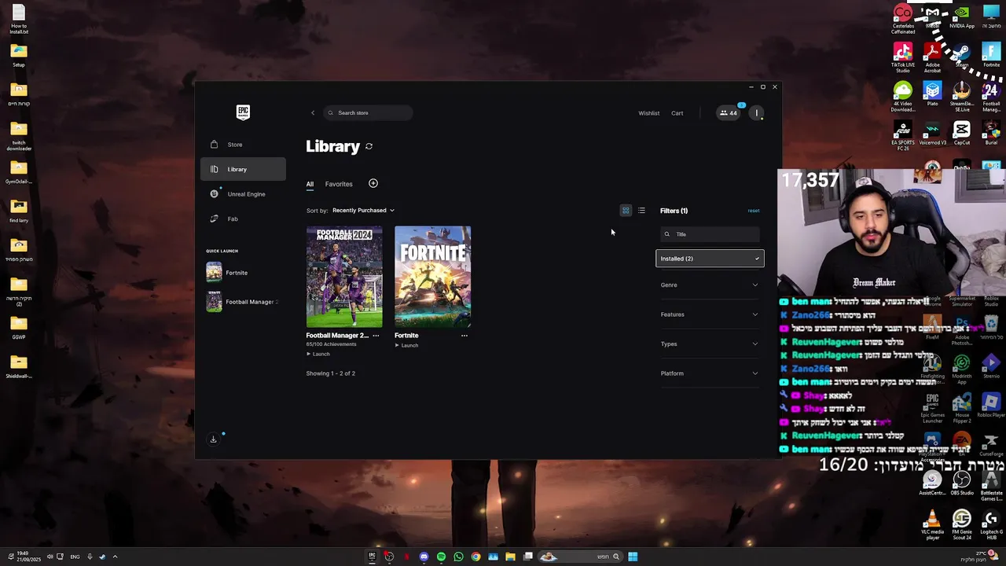The image size is (1006, 566).
Task: Launch Football Manager 2024
Action: tap(318, 355)
